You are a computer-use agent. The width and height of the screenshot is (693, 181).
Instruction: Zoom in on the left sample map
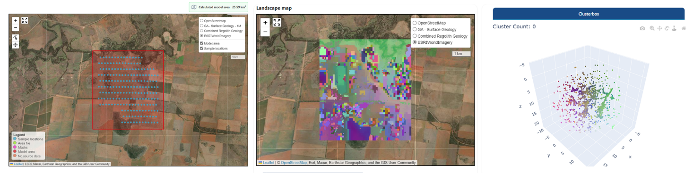pyautogui.click(x=16, y=21)
